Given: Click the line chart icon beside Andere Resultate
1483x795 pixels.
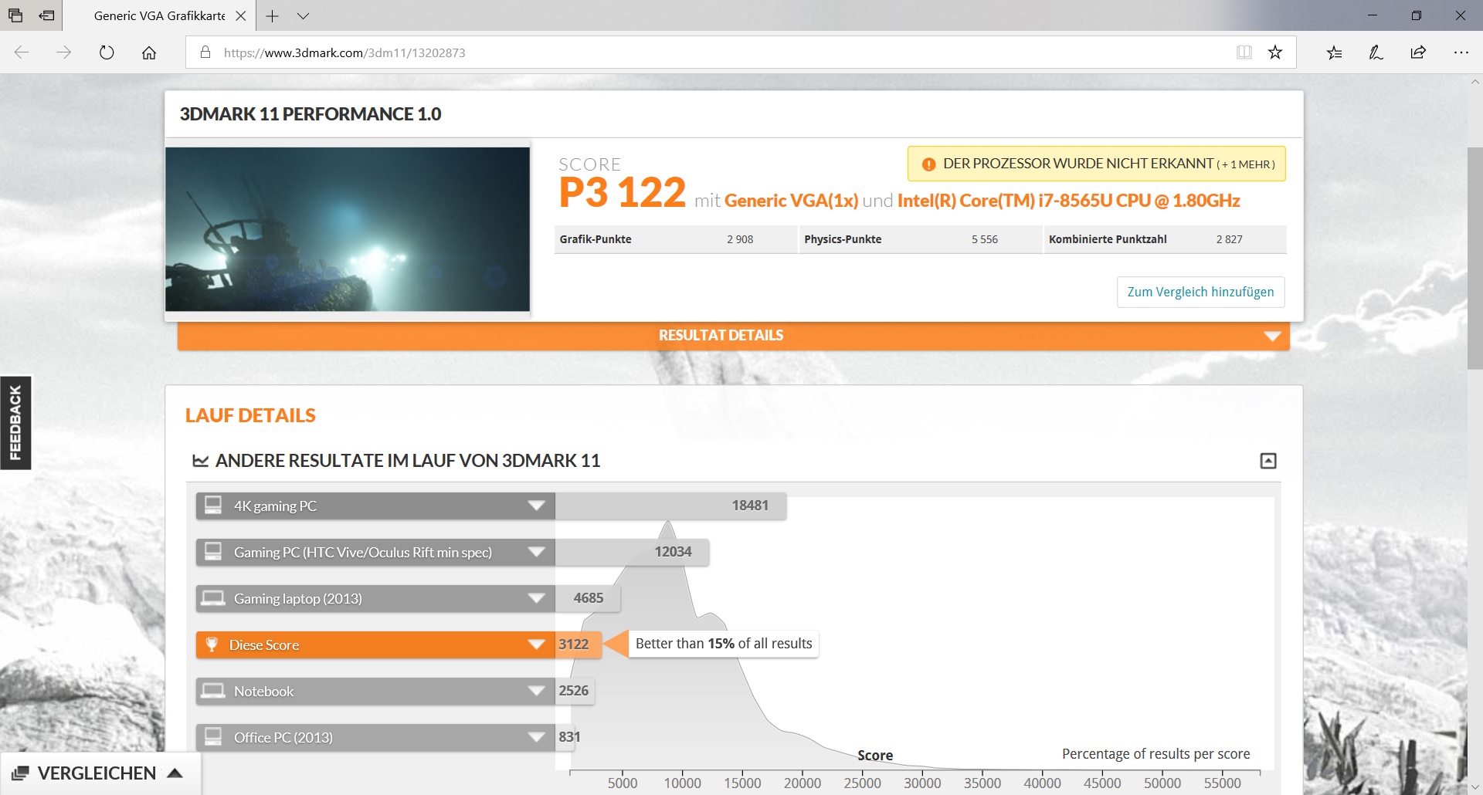Looking at the screenshot, I should click(x=201, y=461).
